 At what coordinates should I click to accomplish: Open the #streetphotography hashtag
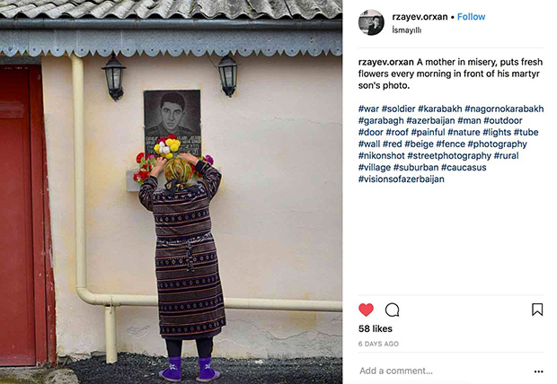click(x=449, y=155)
